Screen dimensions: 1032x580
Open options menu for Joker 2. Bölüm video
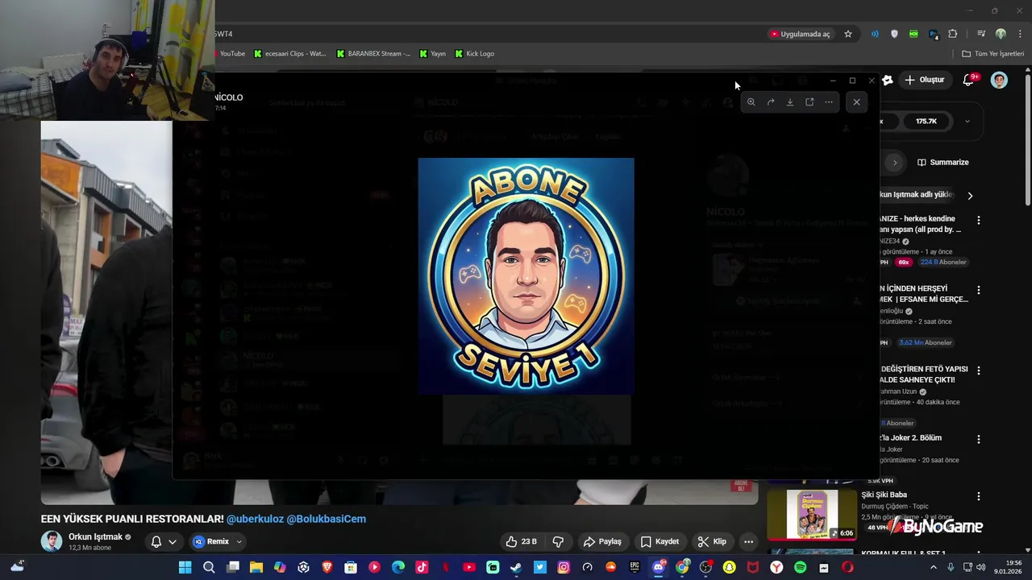pyautogui.click(x=979, y=439)
